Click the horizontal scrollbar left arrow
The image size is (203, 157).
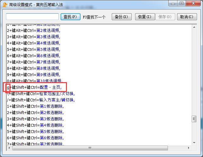point(9,148)
